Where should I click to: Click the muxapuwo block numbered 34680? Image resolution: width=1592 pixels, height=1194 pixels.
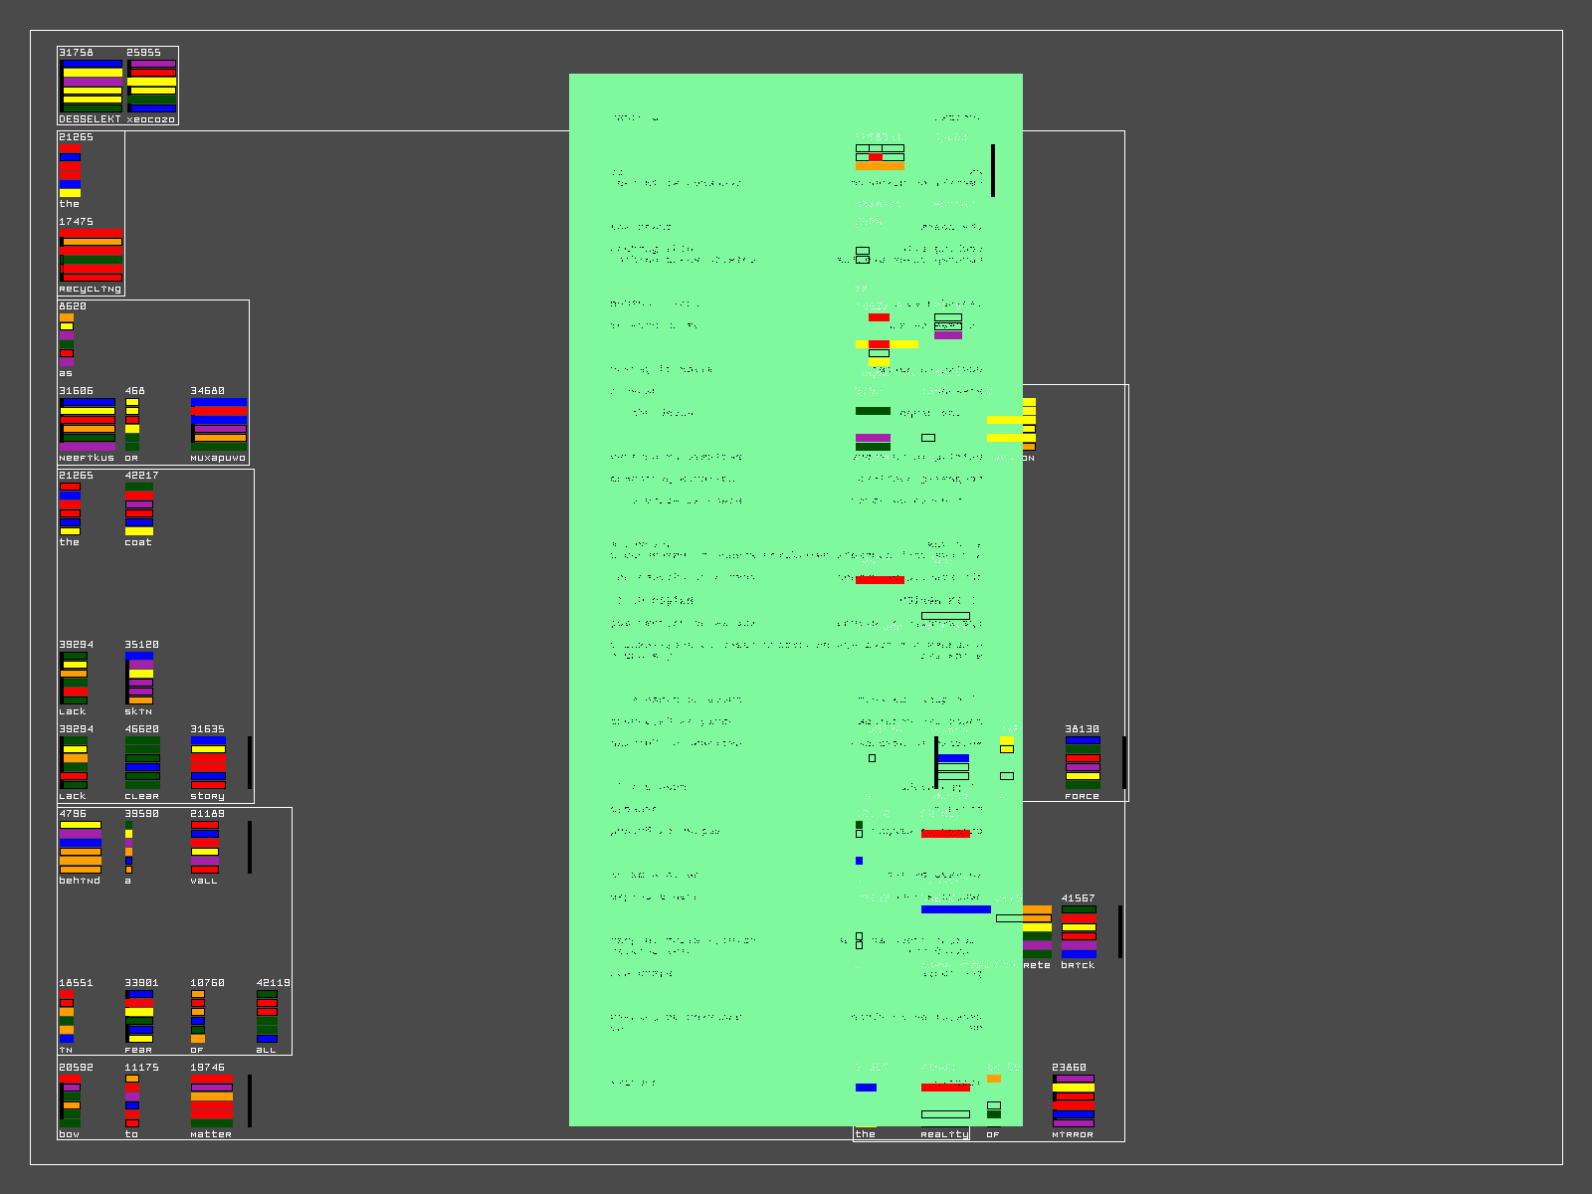coord(218,425)
